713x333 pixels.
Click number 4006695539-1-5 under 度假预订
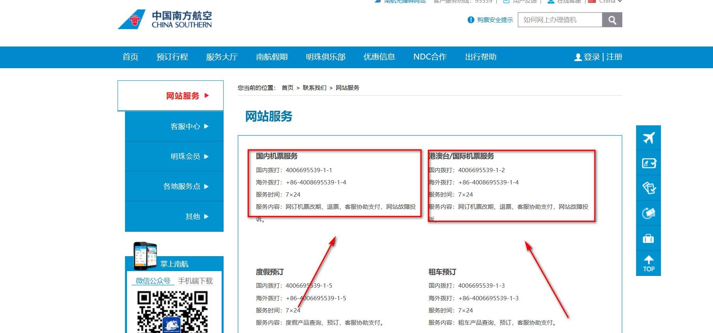click(309, 286)
